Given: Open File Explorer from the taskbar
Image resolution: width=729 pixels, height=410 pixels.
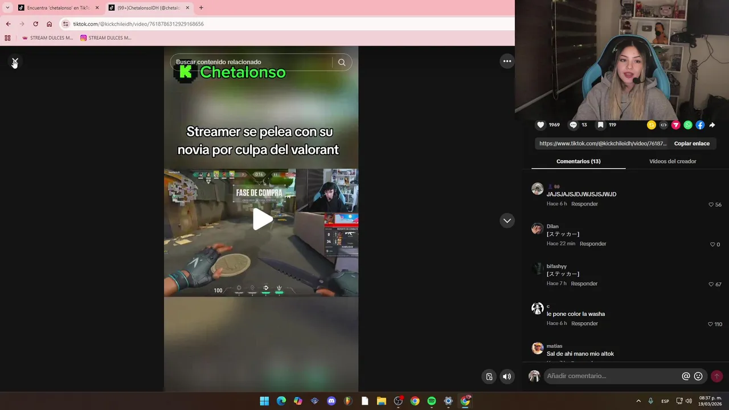Looking at the screenshot, I should click(382, 401).
